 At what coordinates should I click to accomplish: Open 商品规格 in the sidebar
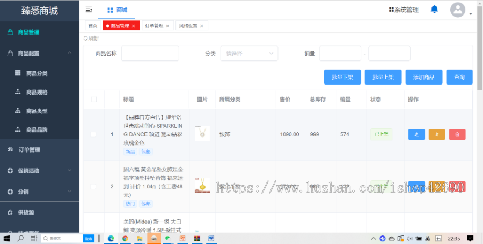click(39, 92)
